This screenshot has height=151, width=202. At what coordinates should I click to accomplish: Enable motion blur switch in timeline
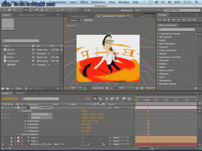coord(117,98)
